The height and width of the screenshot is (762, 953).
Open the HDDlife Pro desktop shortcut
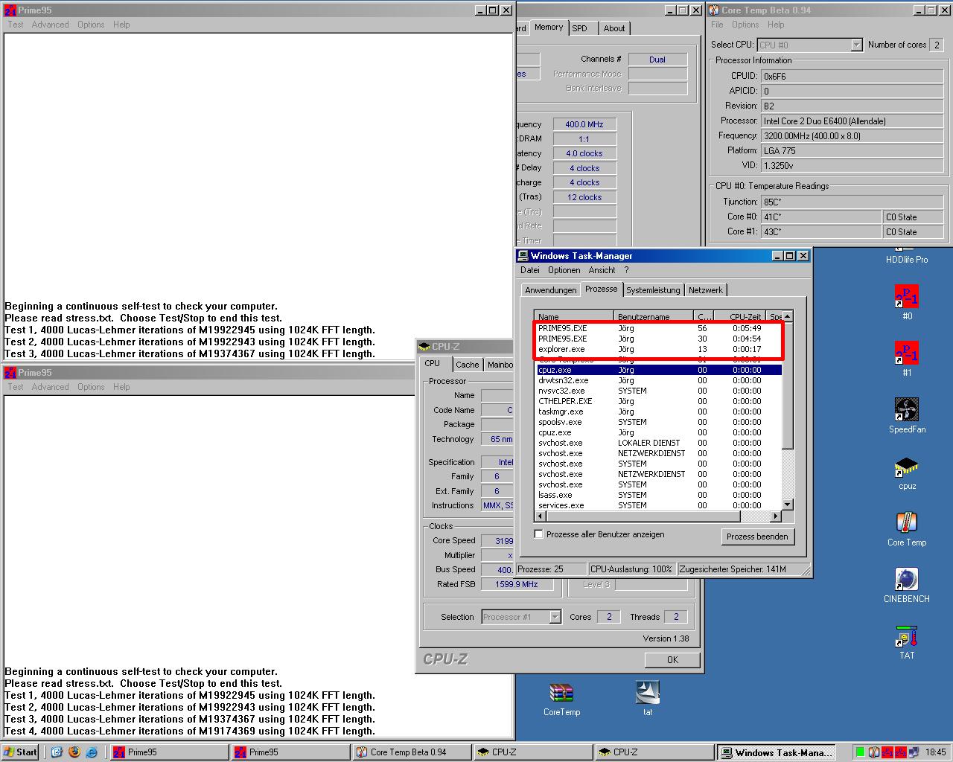coord(906,260)
